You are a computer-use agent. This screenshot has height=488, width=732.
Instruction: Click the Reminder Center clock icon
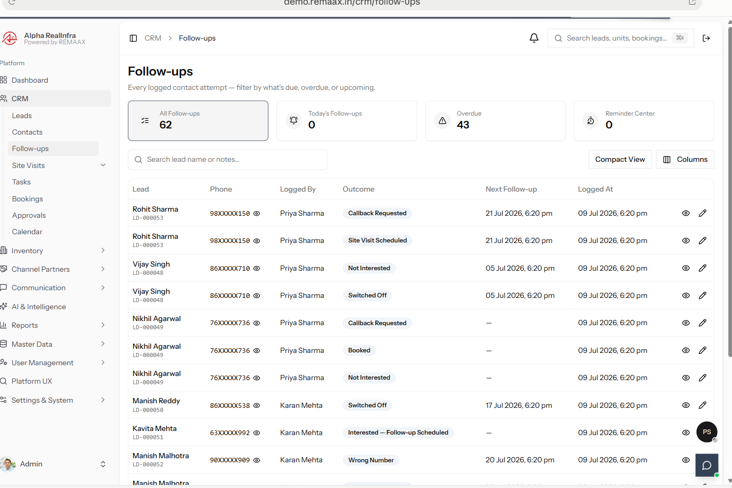tap(591, 121)
